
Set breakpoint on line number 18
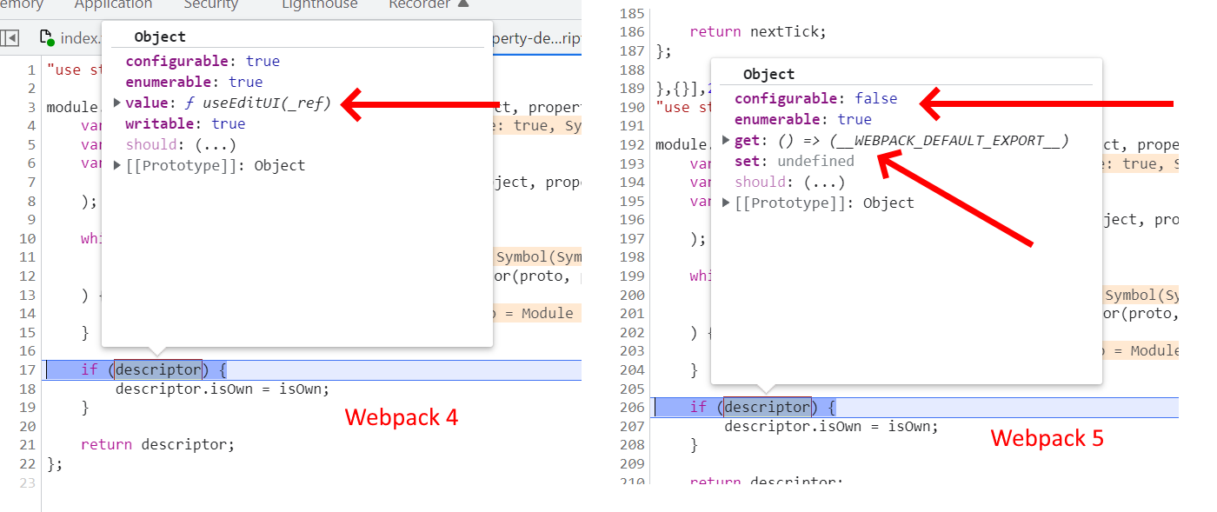(x=29, y=389)
